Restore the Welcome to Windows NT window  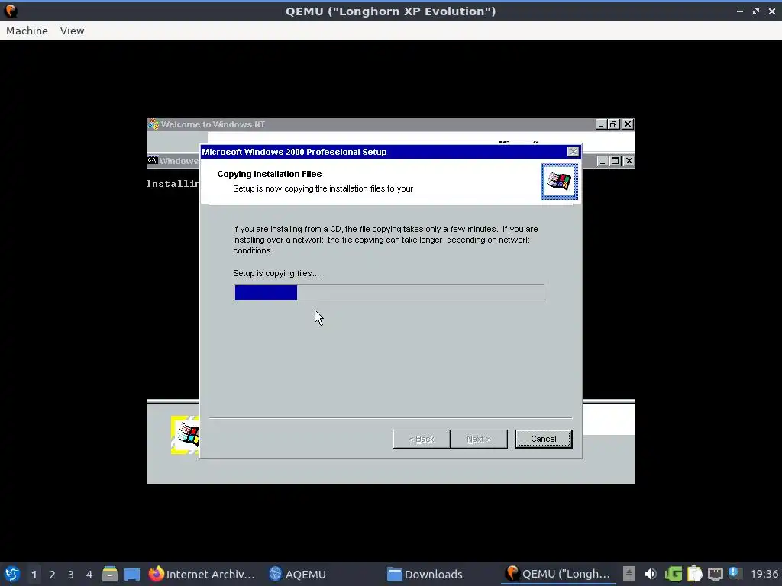pyautogui.click(x=613, y=124)
